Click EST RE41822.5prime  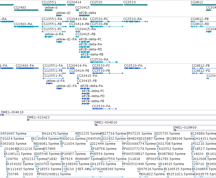click(x=152, y=174)
